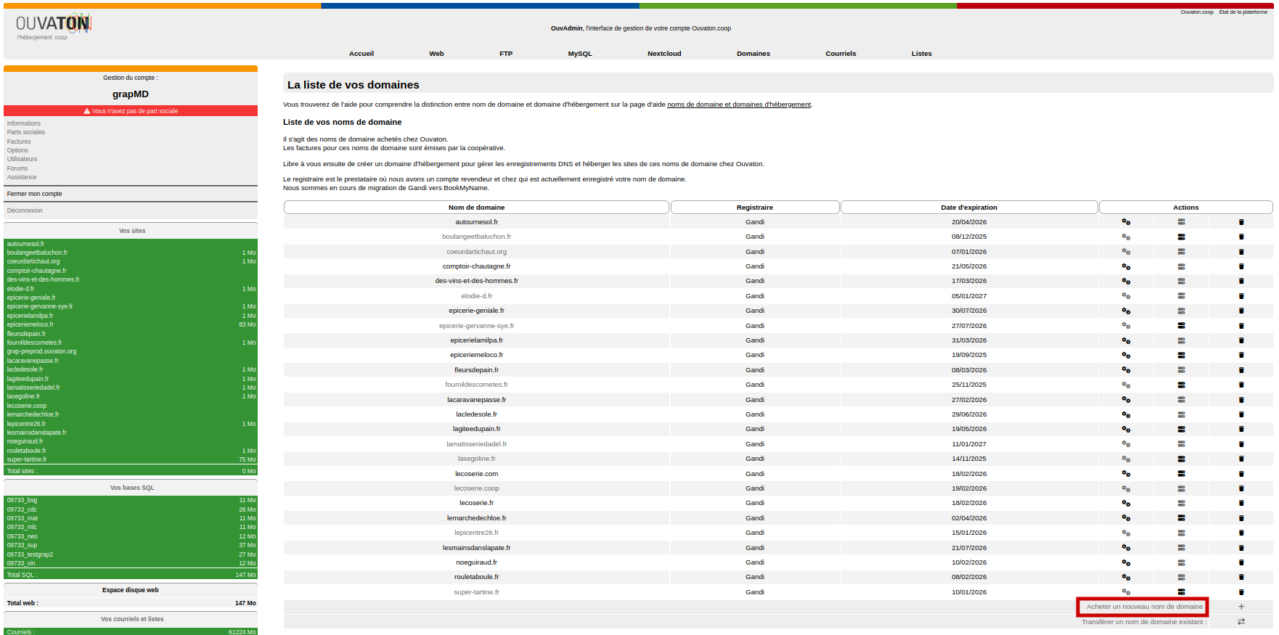Open the MySQL section in top navigation
The width and height of the screenshot is (1279, 635).
coord(579,54)
